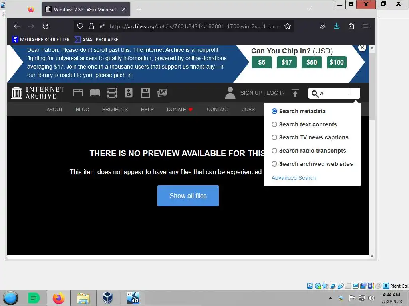409x306 pixels.
Task: Open the ABOUT nav item
Action: click(54, 109)
